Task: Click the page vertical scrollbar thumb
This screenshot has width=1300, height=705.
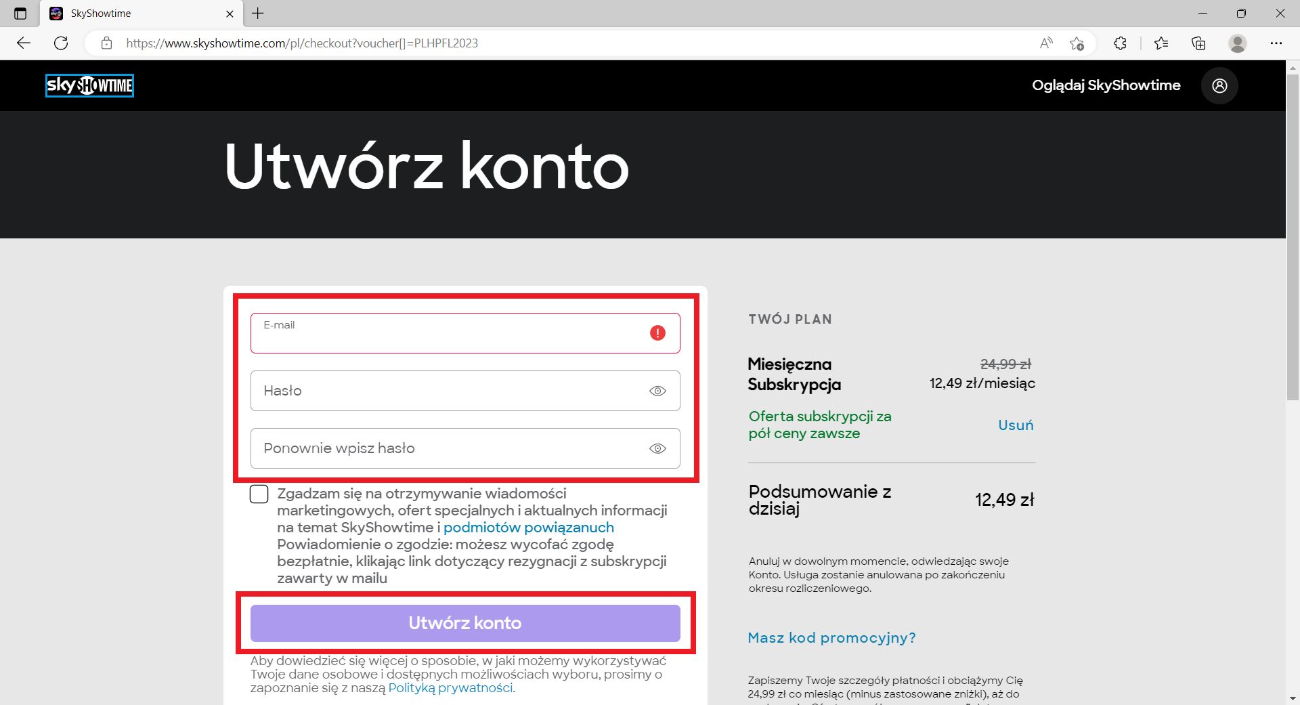Action: pyautogui.click(x=1293, y=237)
